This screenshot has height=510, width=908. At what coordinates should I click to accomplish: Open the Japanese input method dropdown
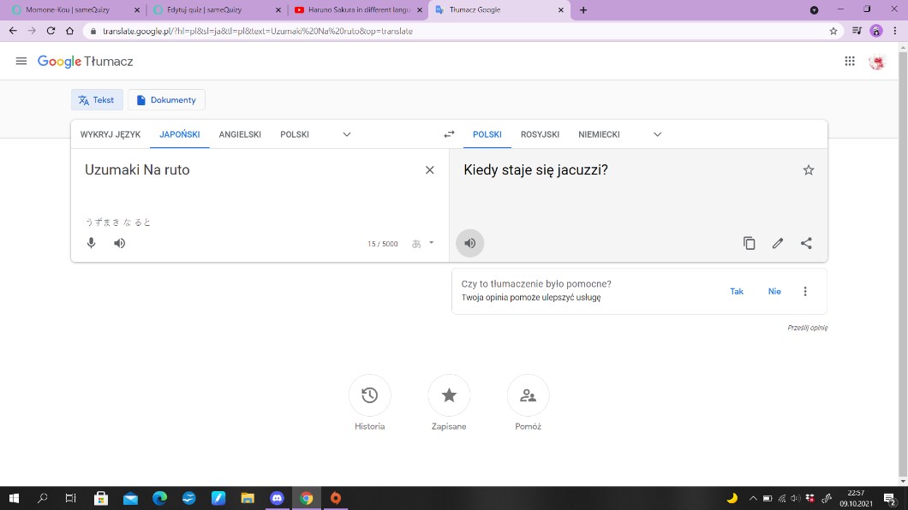point(424,243)
